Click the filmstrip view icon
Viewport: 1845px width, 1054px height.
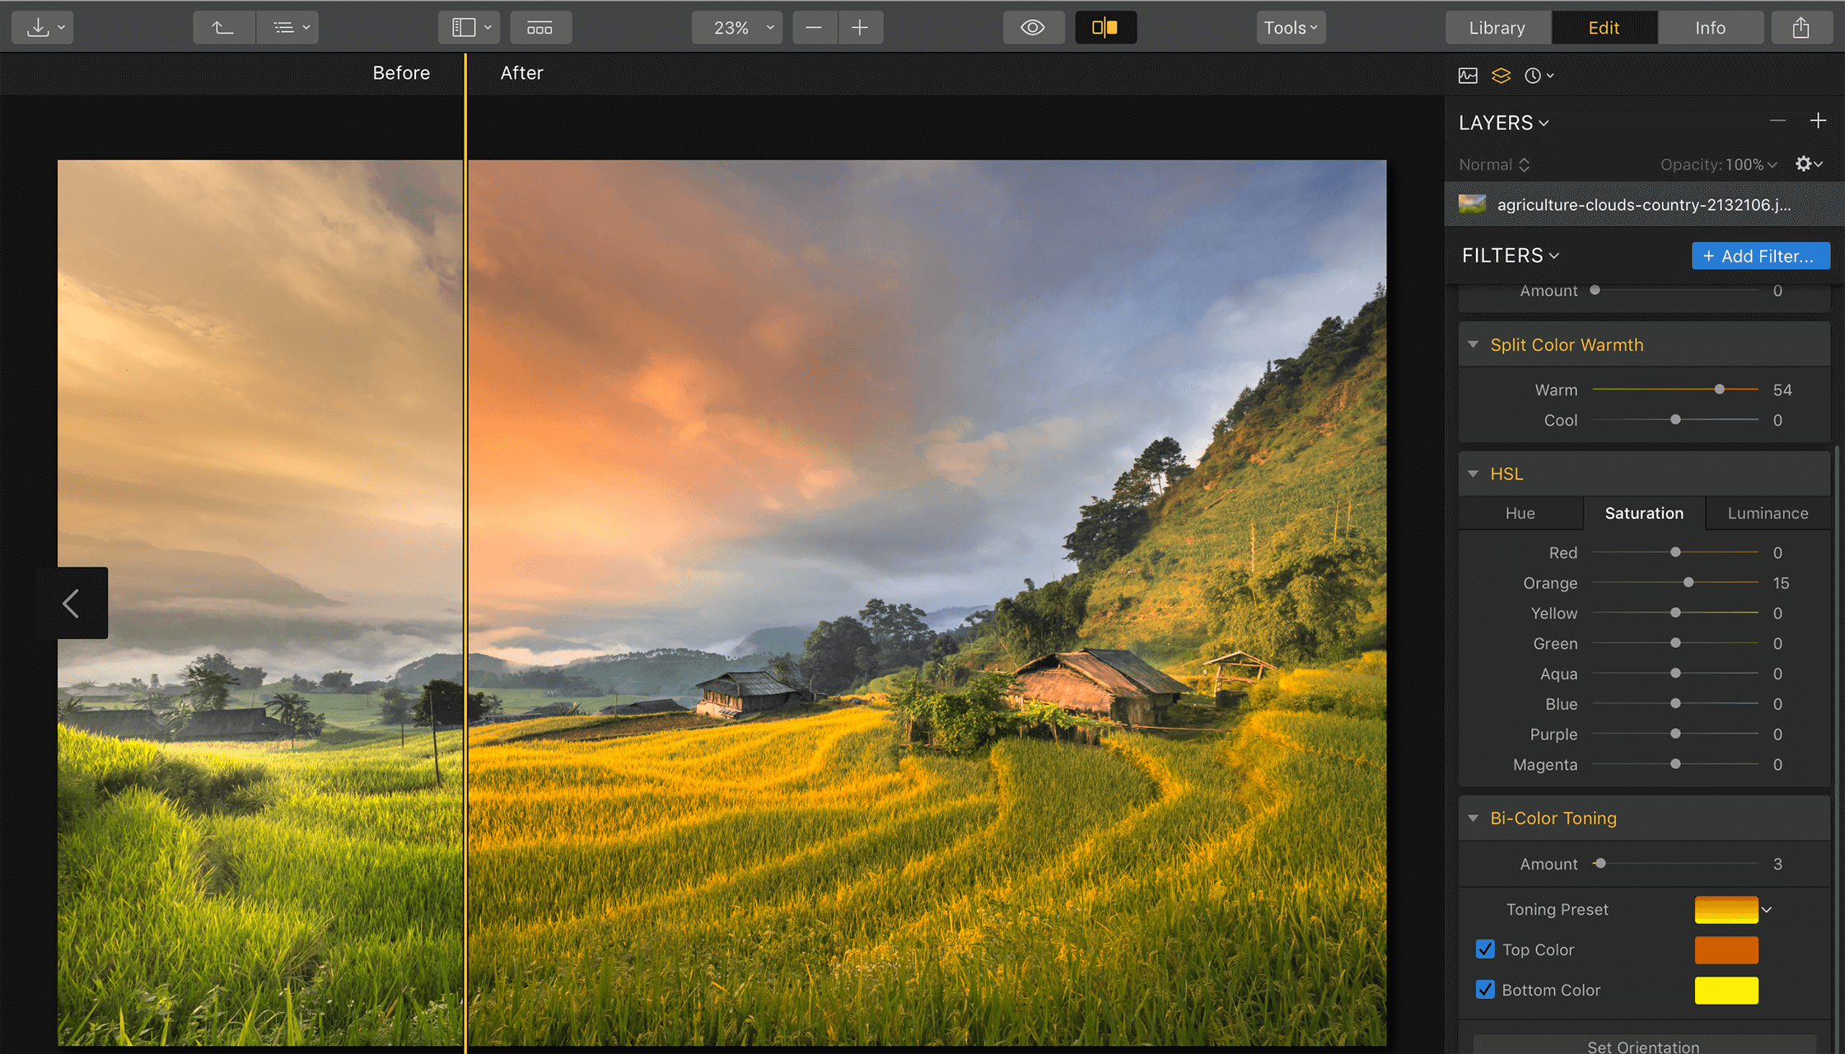point(540,27)
